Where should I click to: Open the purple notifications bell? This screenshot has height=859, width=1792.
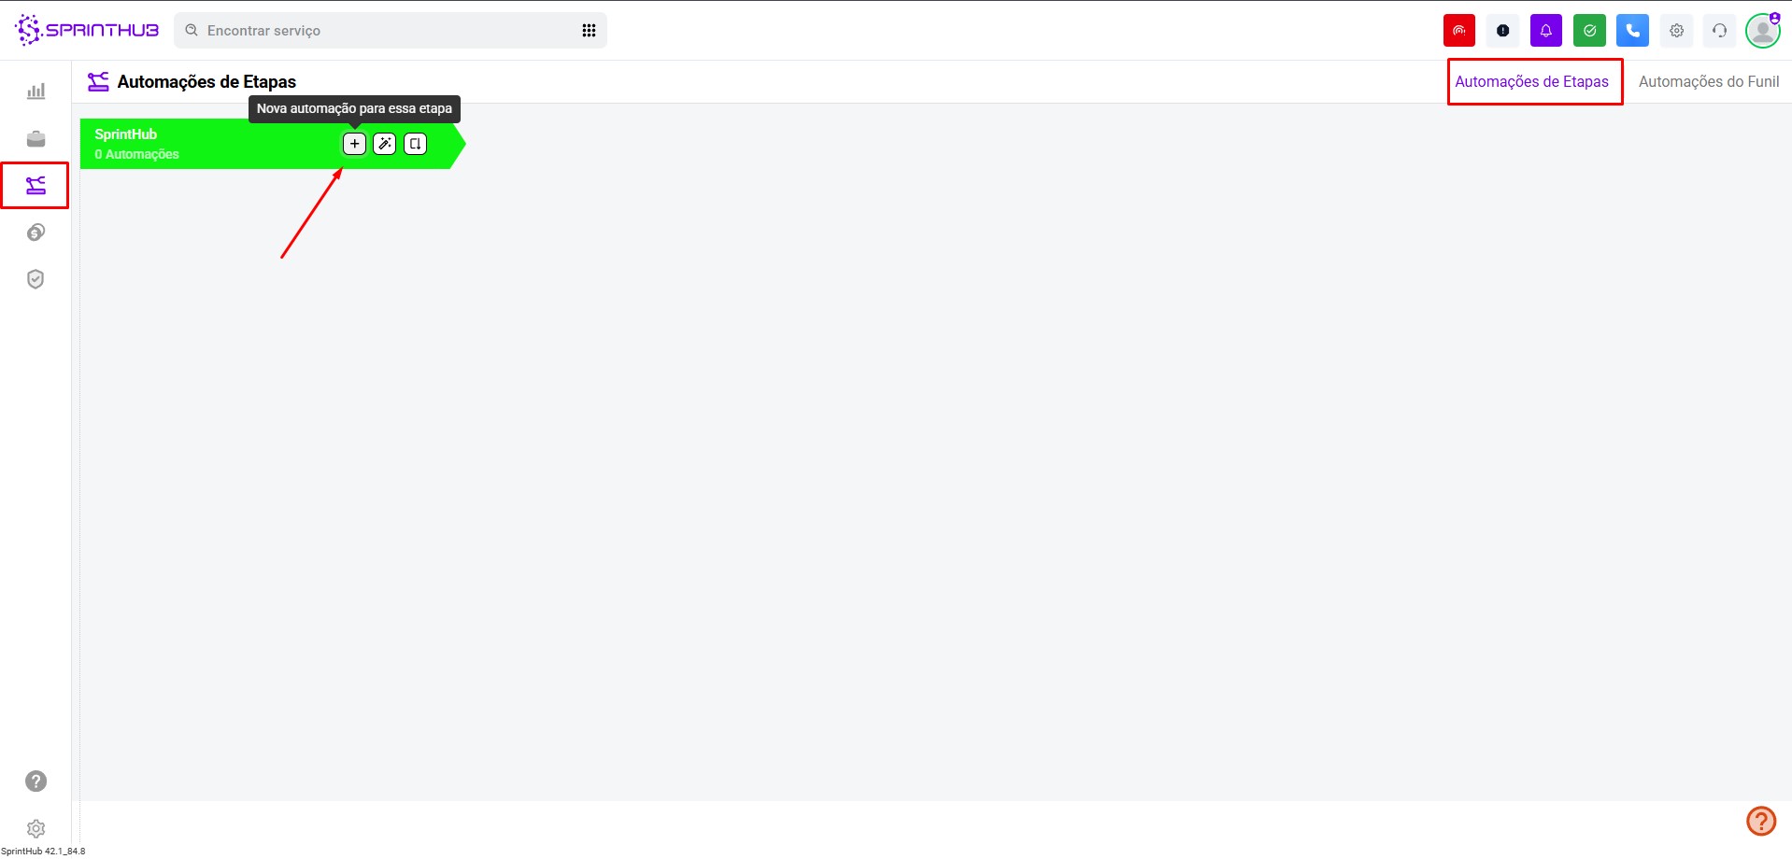click(x=1545, y=30)
